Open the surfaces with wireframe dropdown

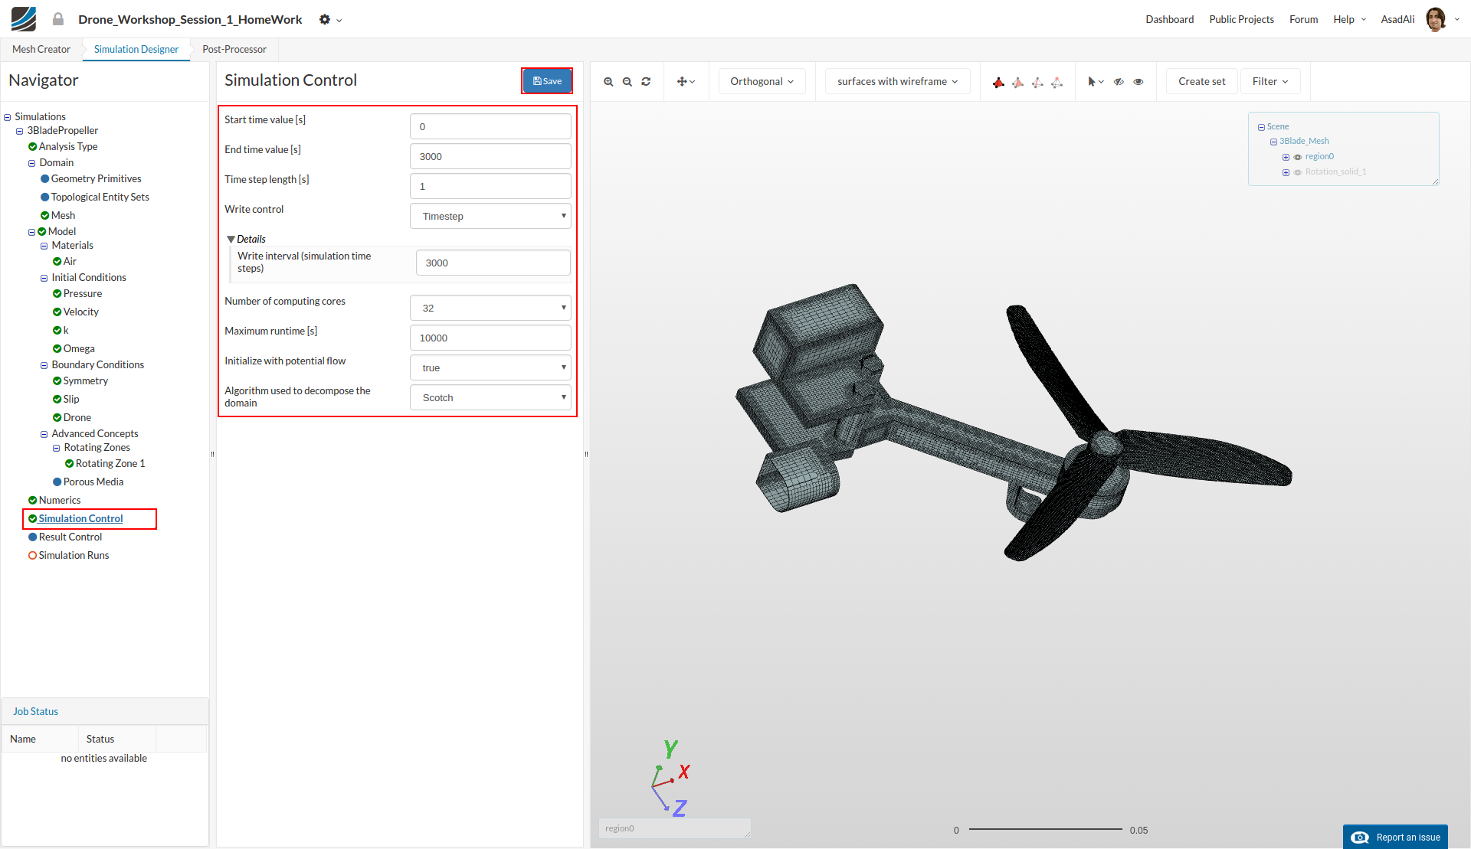[x=897, y=82]
